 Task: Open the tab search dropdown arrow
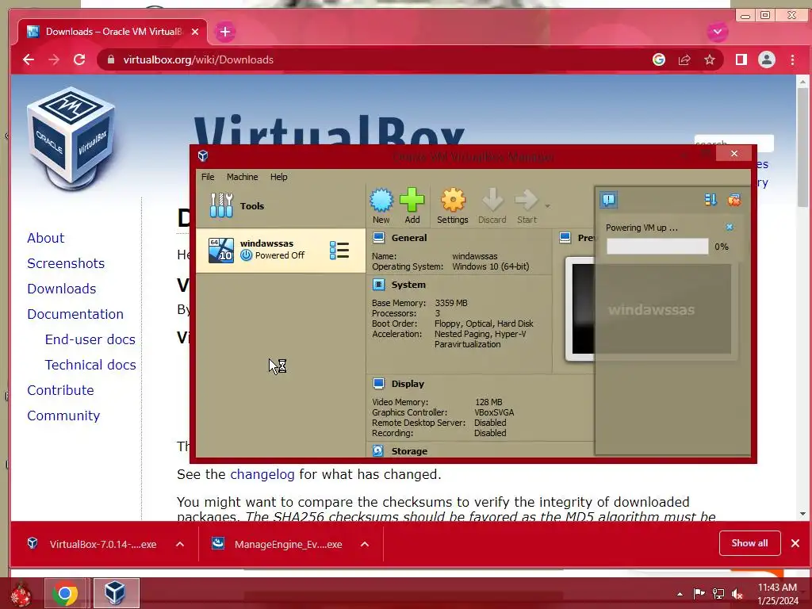717,32
